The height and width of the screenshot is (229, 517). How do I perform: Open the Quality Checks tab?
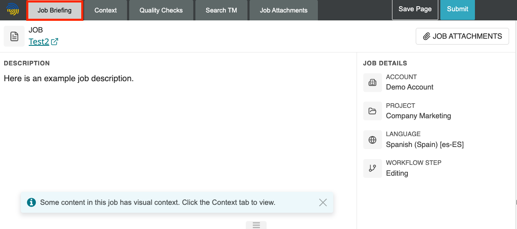click(x=161, y=10)
